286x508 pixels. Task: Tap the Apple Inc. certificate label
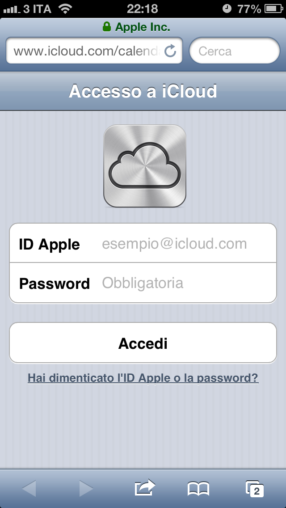tap(143, 27)
